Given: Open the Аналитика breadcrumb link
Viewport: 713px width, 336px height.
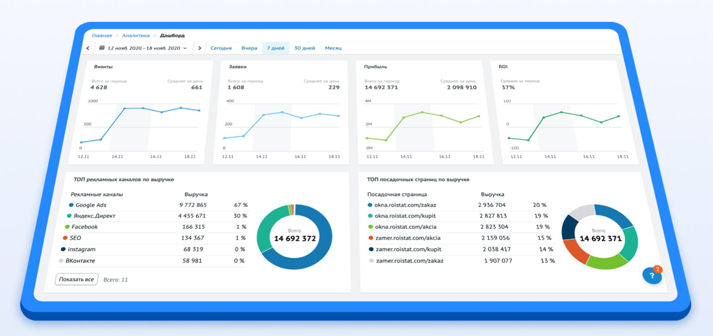Looking at the screenshot, I should [136, 35].
